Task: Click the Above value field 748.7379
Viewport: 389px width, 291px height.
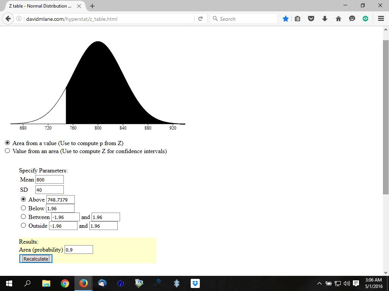Action: pos(60,199)
